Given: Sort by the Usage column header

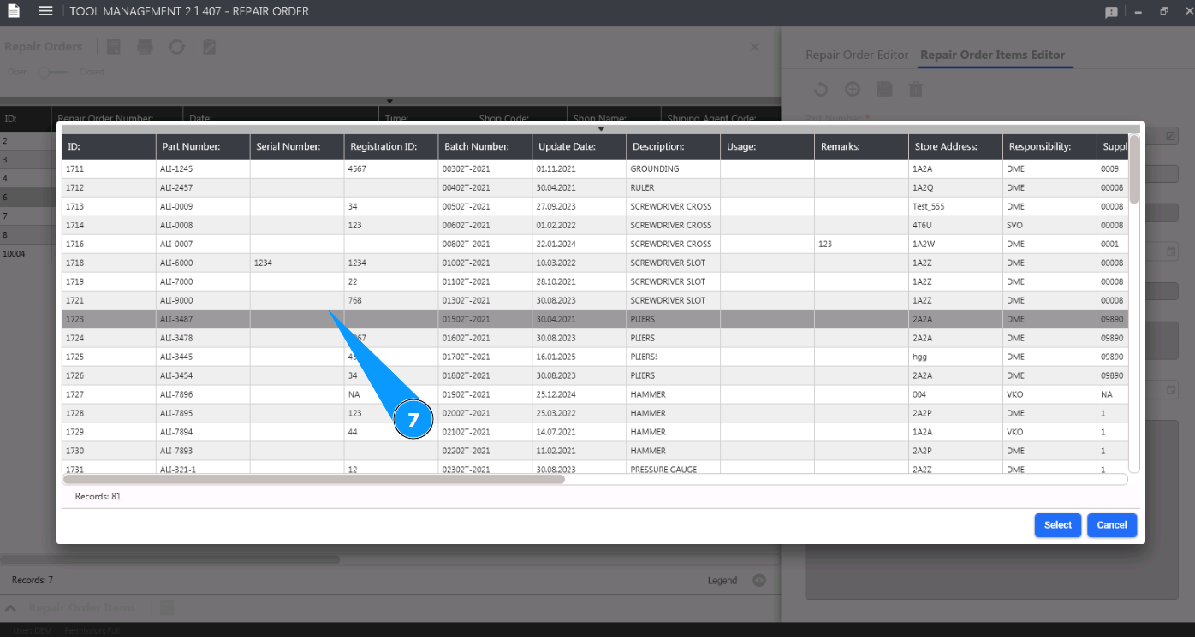Looking at the screenshot, I should 768,147.
